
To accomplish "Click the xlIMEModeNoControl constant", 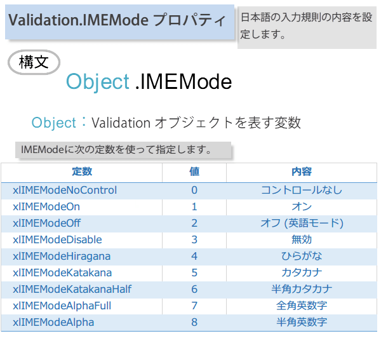I will coord(65,190).
